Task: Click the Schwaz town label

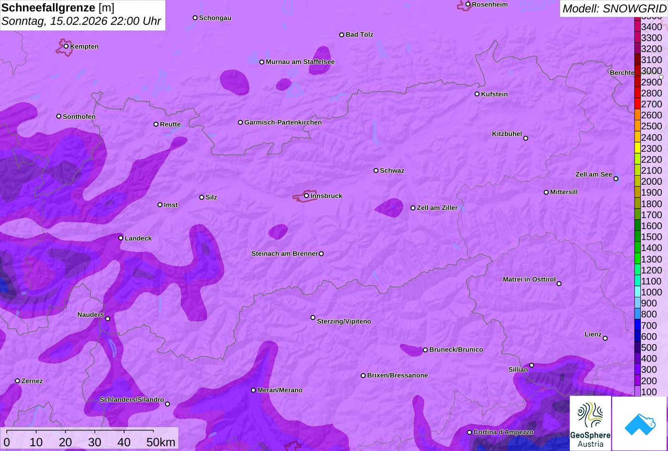Action: coord(392,171)
